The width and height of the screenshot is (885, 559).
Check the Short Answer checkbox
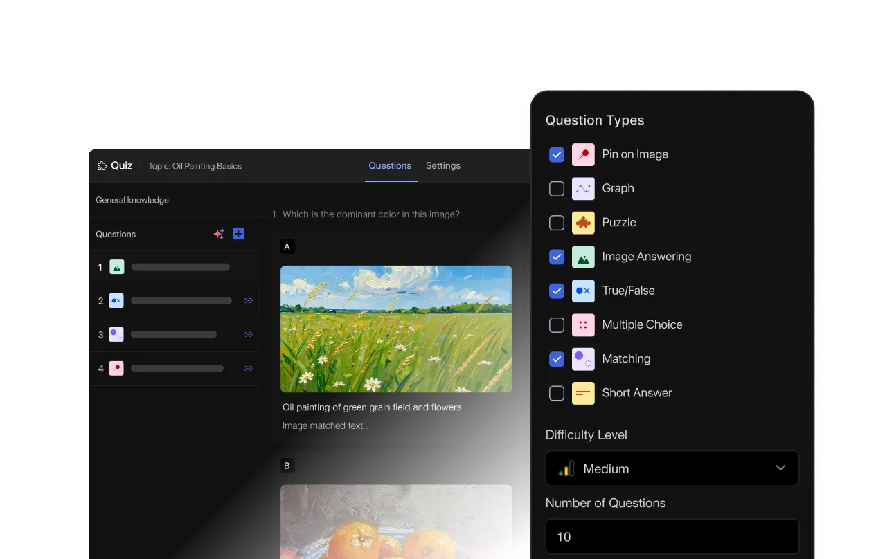[x=557, y=393]
